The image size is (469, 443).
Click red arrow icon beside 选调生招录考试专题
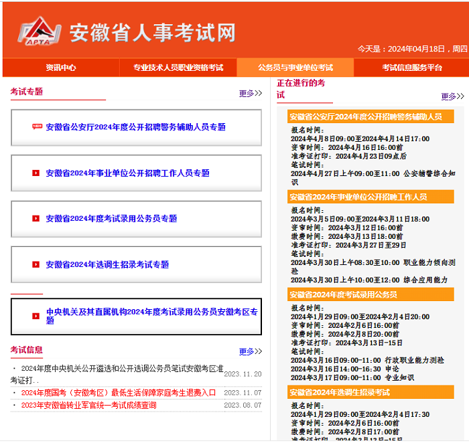tap(36, 264)
